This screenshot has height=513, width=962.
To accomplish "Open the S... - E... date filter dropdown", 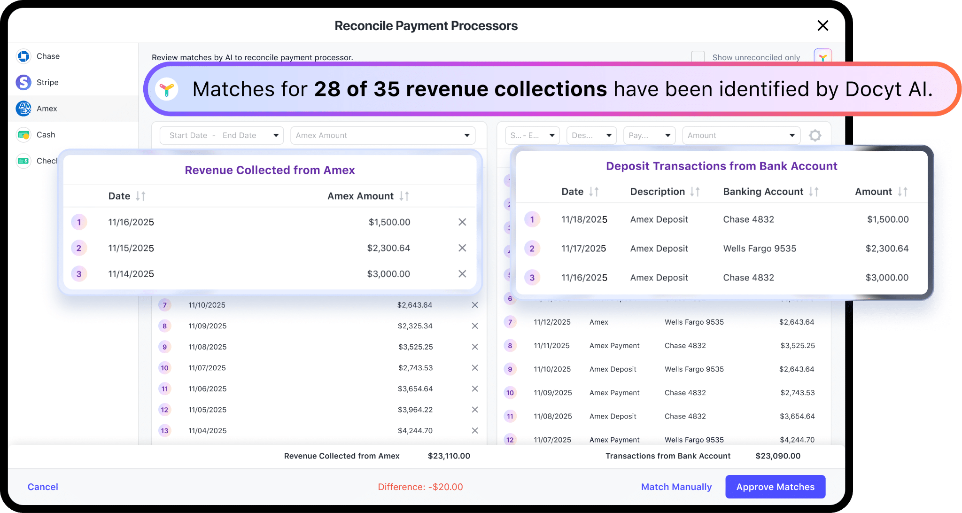I will pyautogui.click(x=532, y=135).
